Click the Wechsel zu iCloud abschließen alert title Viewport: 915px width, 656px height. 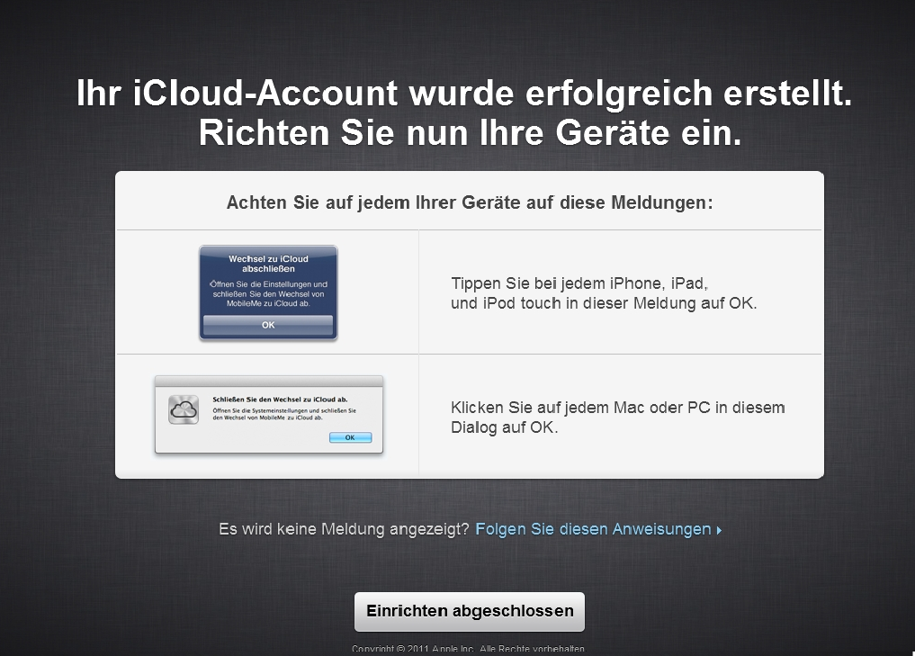click(x=268, y=264)
